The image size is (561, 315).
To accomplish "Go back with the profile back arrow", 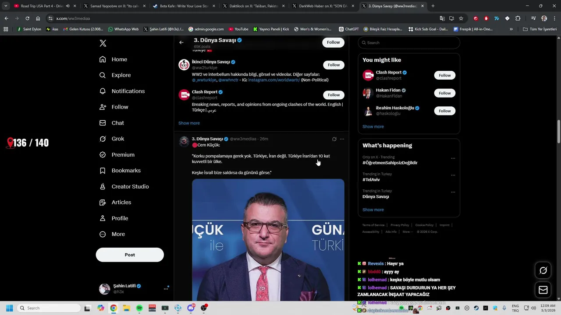I will [181, 42].
